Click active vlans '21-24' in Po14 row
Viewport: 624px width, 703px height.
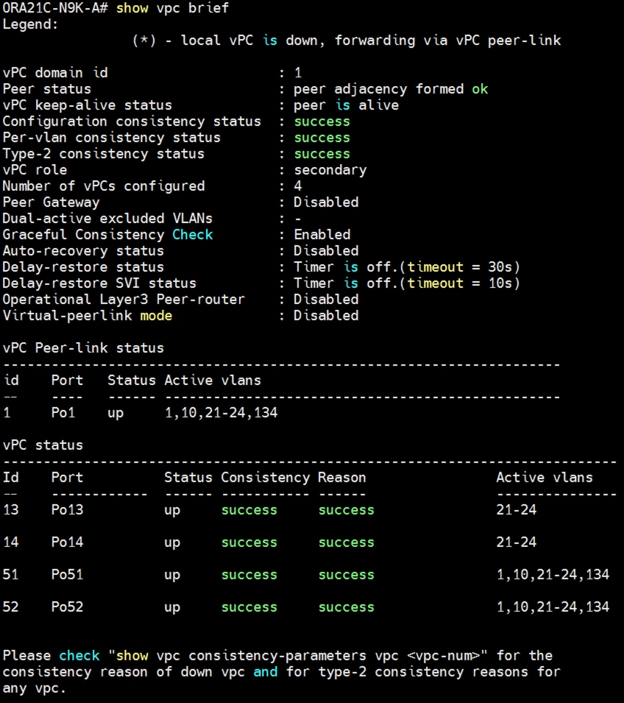517,543
